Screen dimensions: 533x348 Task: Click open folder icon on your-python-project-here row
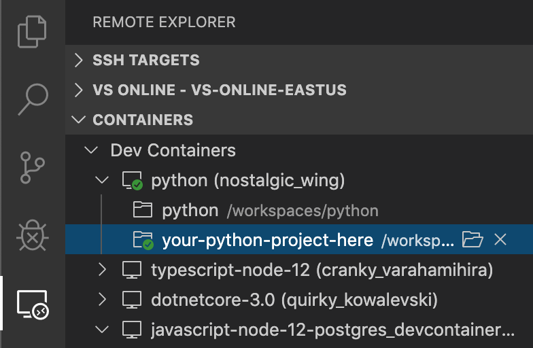pos(472,240)
